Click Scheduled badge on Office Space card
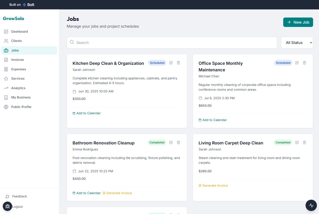This screenshot has width=319, height=214. click(283, 63)
